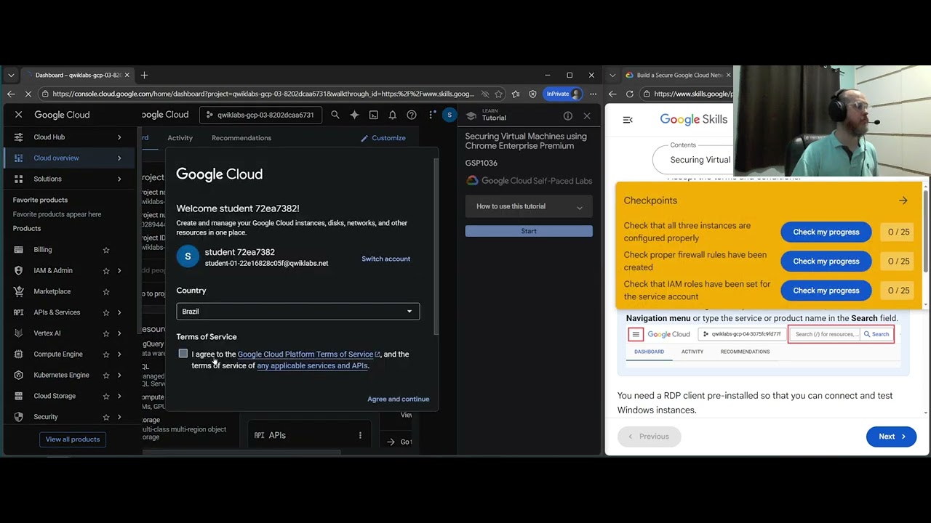
Task: Switch to the Recommendations tab
Action: pyautogui.click(x=241, y=138)
